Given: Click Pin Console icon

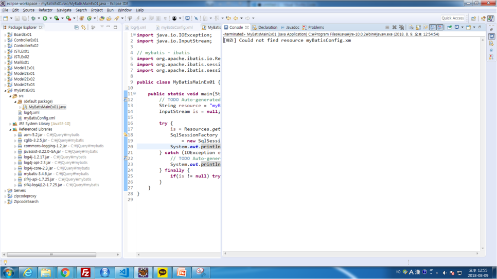Looking at the screenshot, I should (450, 28).
